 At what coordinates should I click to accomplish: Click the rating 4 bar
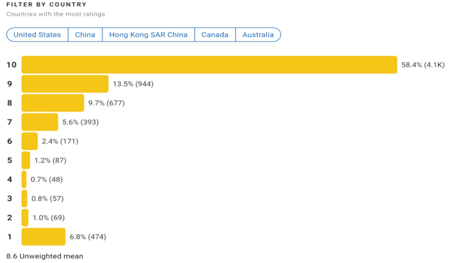(x=24, y=179)
